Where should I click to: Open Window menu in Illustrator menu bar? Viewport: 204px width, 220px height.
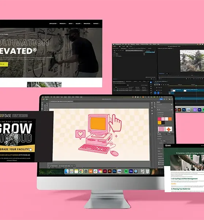click(77, 97)
